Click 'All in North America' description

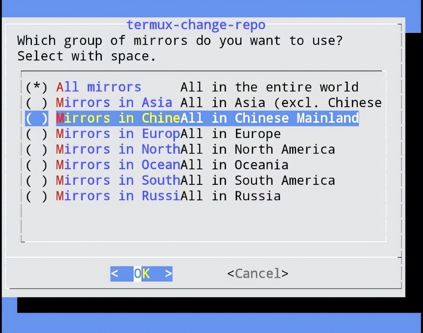click(x=258, y=150)
